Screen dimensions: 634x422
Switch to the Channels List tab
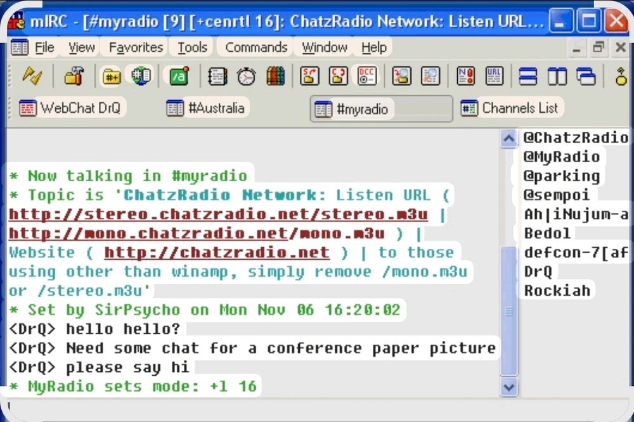[512, 108]
